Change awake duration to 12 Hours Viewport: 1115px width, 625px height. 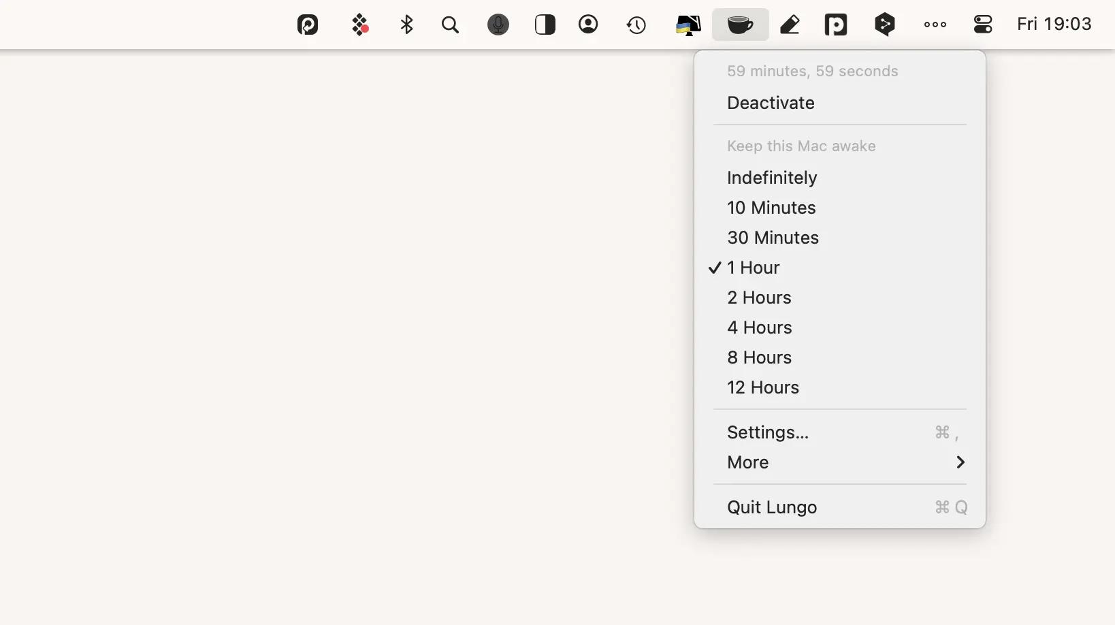[x=763, y=387]
